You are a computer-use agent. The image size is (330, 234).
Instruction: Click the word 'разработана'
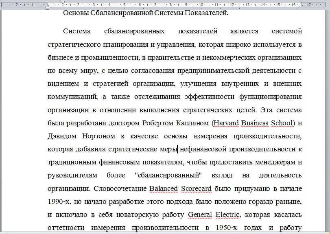tap(86, 123)
